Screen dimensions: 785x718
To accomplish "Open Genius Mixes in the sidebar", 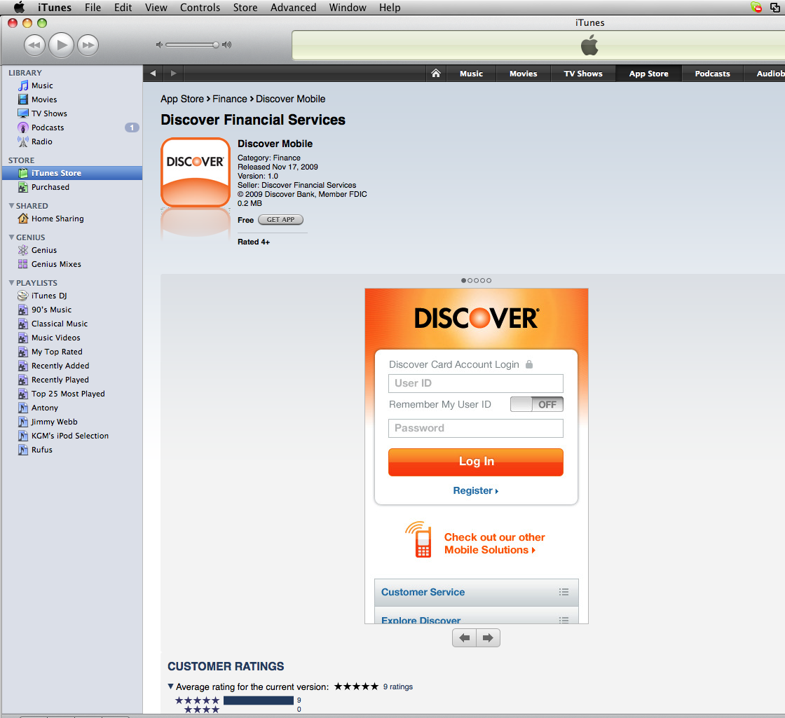I will pos(56,264).
